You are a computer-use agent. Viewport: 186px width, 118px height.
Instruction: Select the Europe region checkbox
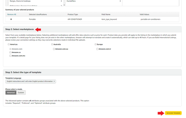96,44
